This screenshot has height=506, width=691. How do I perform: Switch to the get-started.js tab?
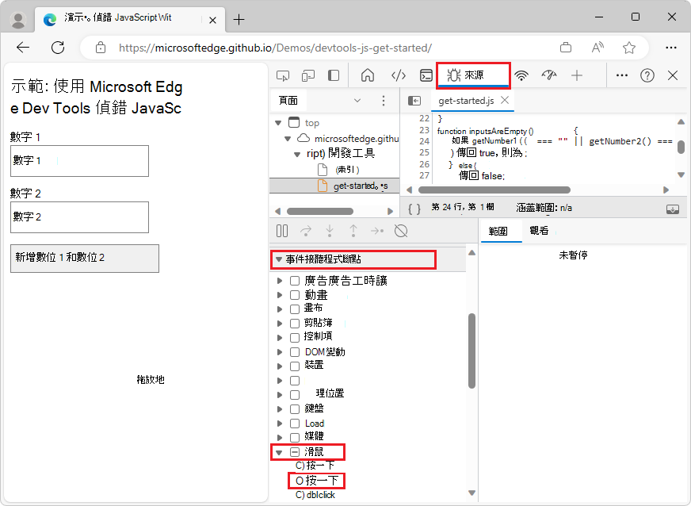464,101
